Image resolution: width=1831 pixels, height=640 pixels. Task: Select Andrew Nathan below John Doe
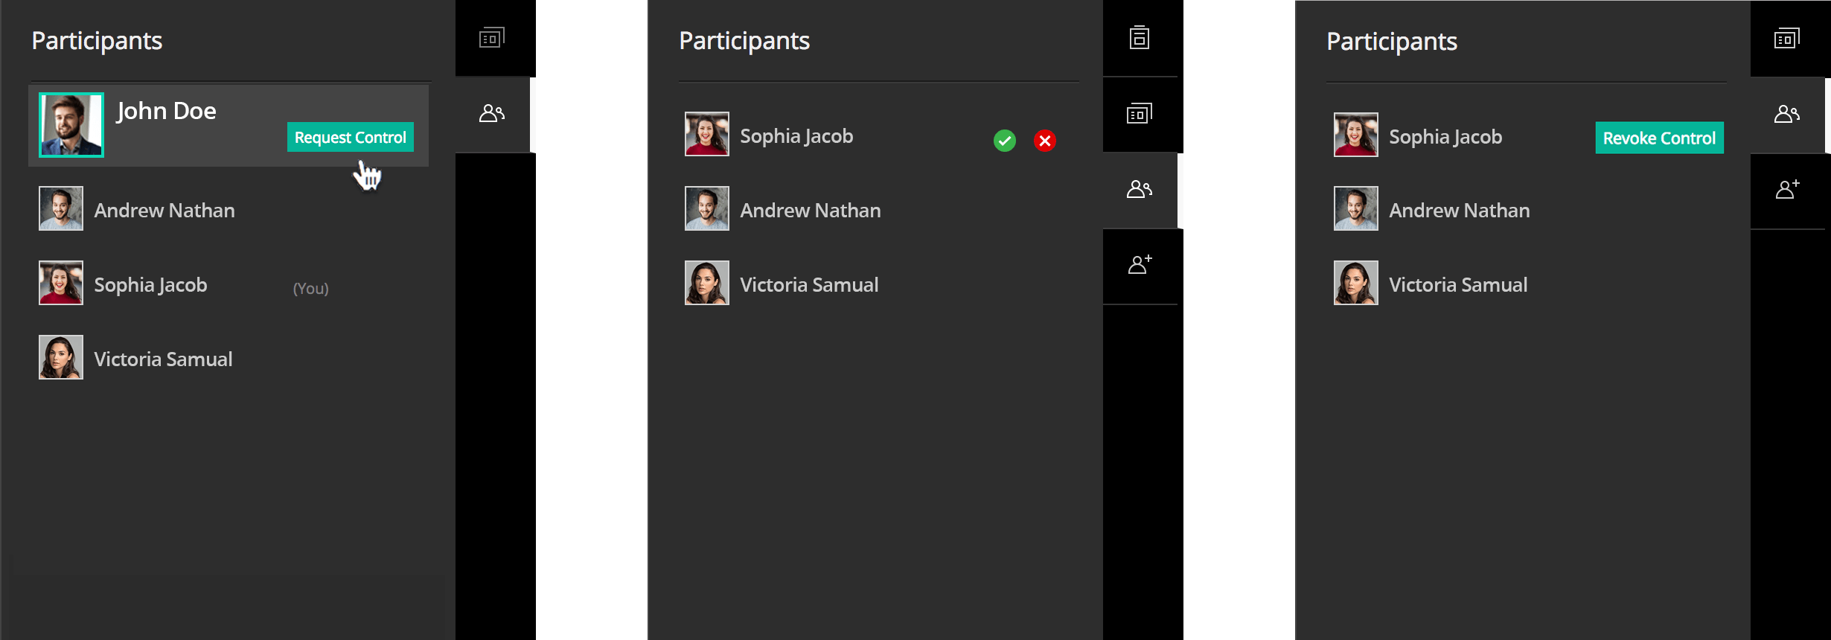coord(164,210)
